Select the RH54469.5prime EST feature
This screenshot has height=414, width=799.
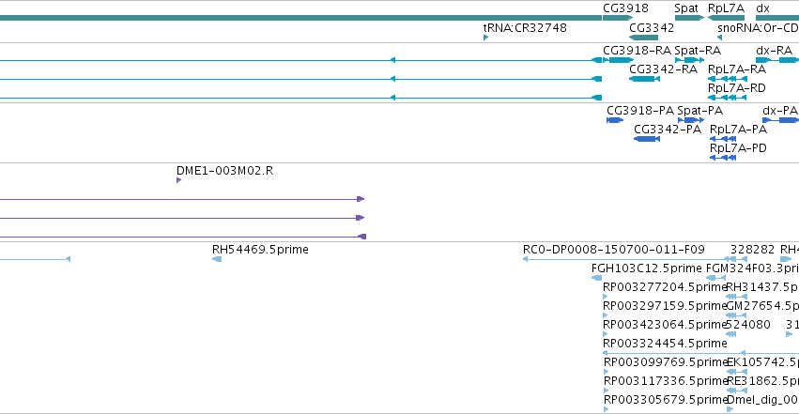point(217,259)
